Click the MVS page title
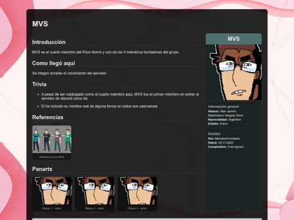The width and height of the screenshot is (294, 220). pyautogui.click(x=40, y=24)
